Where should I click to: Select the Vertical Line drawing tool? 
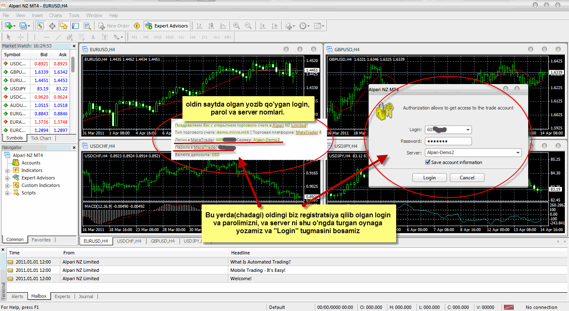(x=35, y=37)
